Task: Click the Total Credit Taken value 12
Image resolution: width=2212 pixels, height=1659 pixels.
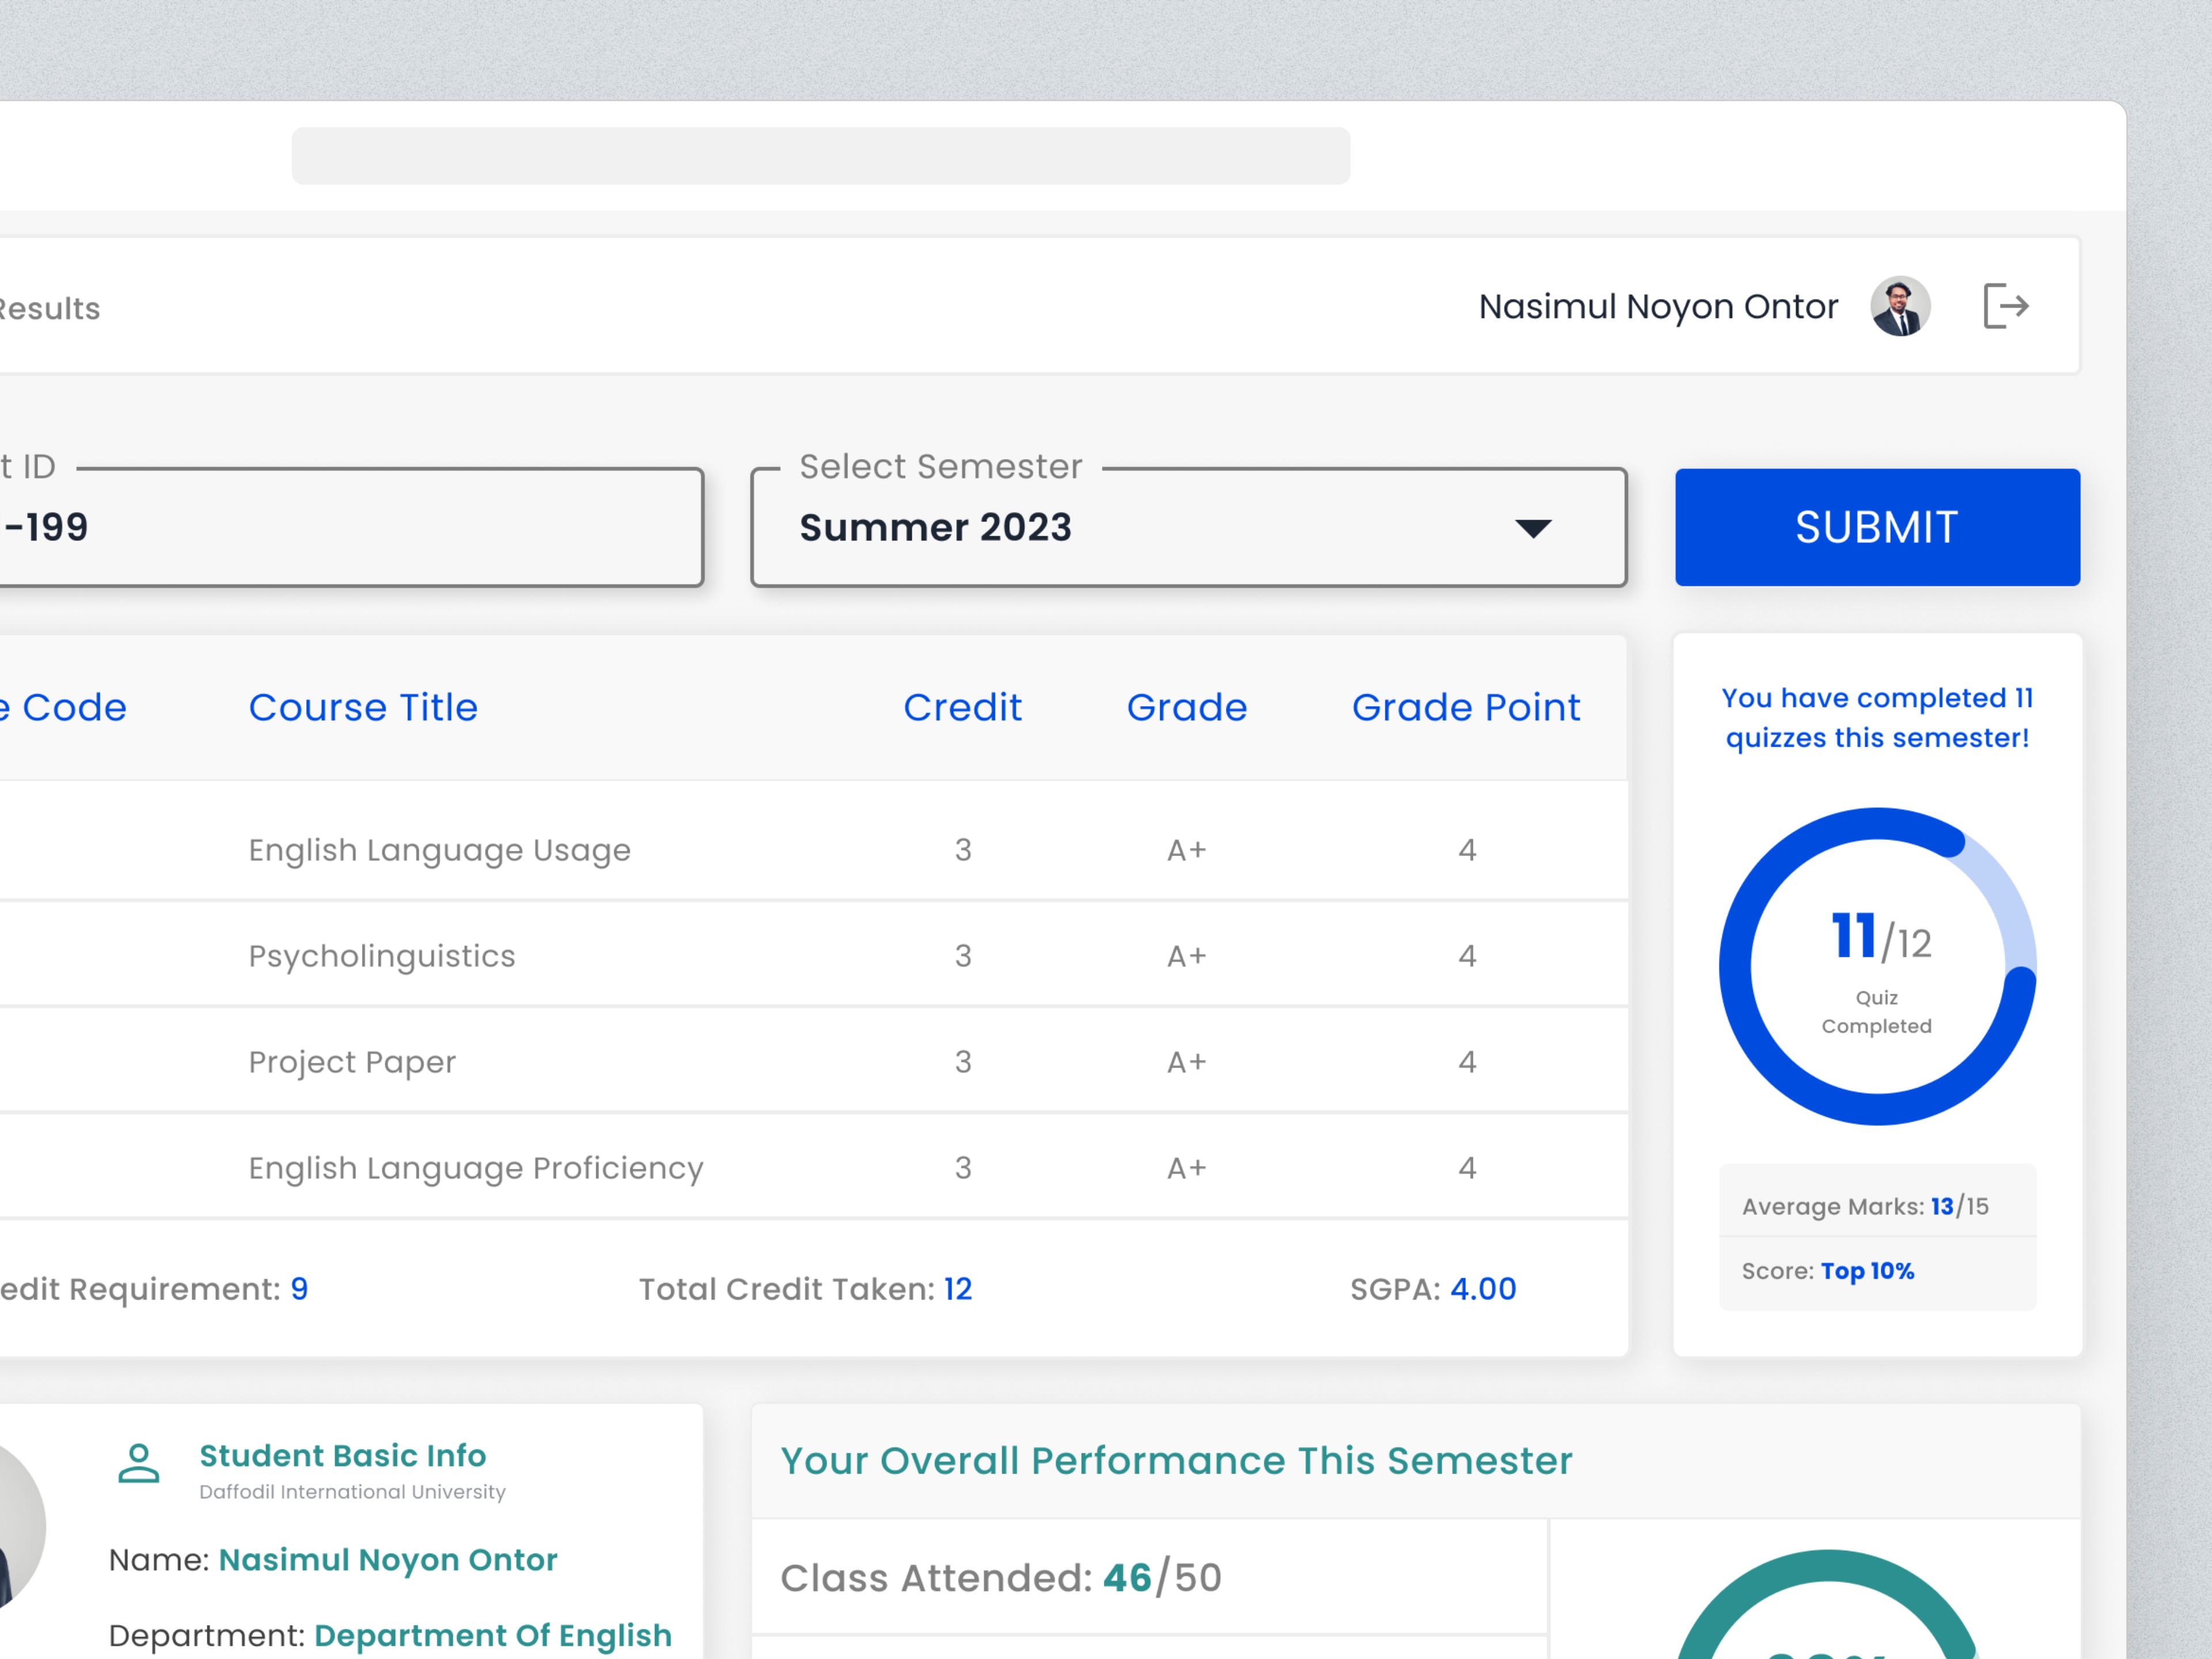Action: (x=957, y=1288)
